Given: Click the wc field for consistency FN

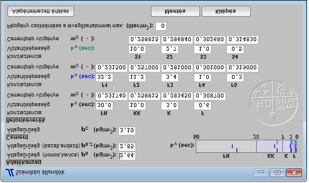Looking at the screenshot, I should (x=112, y=96).
